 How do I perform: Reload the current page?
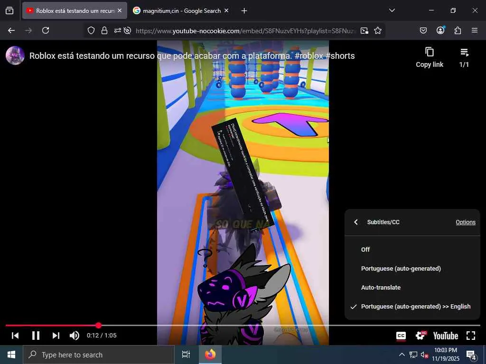(x=46, y=30)
